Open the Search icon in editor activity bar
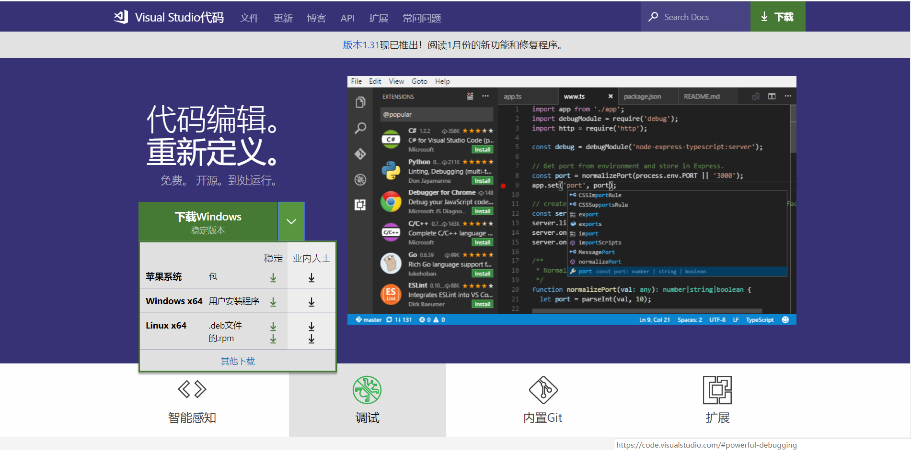The image size is (911, 450). click(x=360, y=128)
